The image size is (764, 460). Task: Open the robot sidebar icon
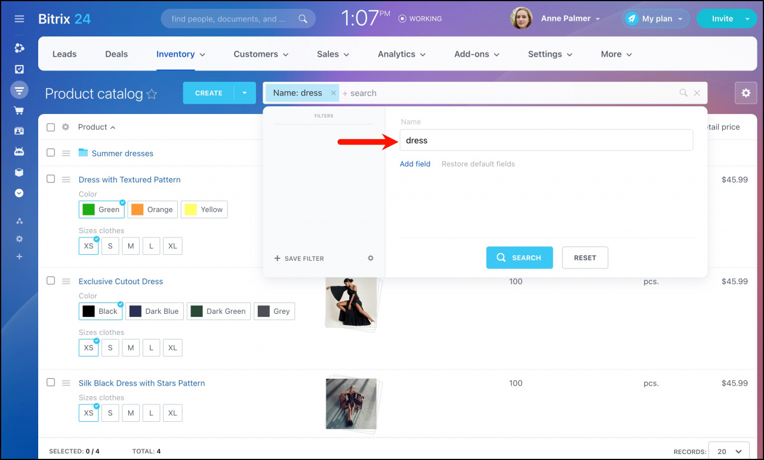coord(19,152)
